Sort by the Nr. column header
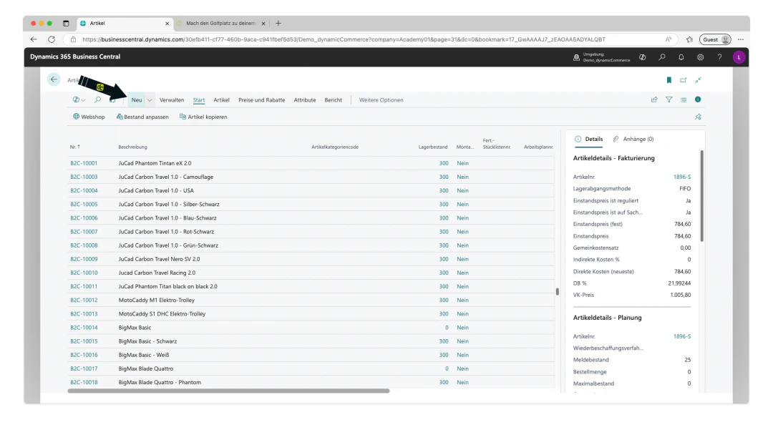This screenshot has height=435, width=773. tap(75, 147)
